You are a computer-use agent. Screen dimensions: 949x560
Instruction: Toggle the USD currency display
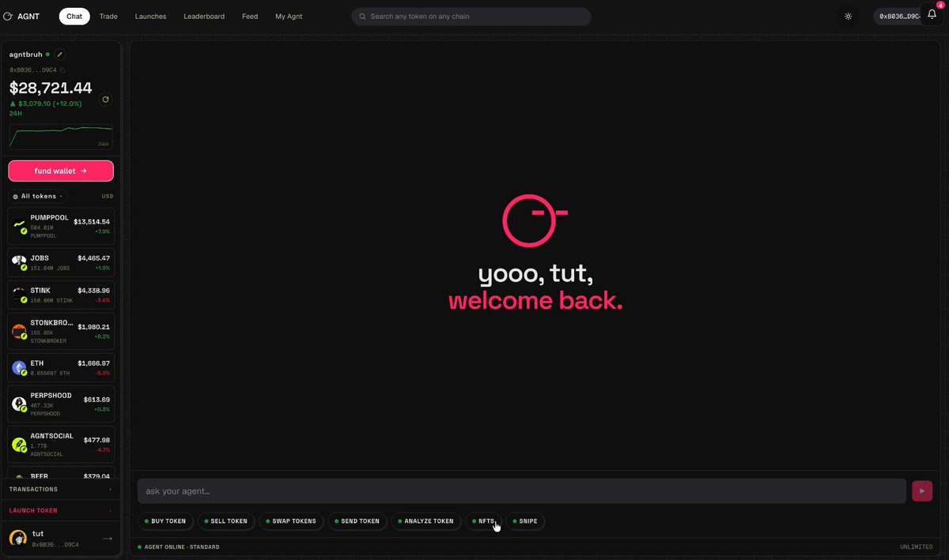click(x=108, y=196)
